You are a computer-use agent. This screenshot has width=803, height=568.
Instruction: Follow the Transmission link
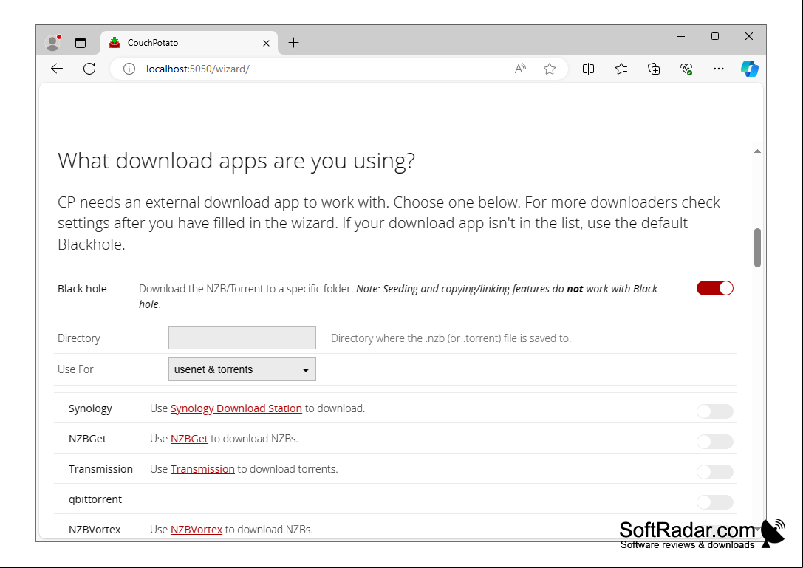click(202, 469)
